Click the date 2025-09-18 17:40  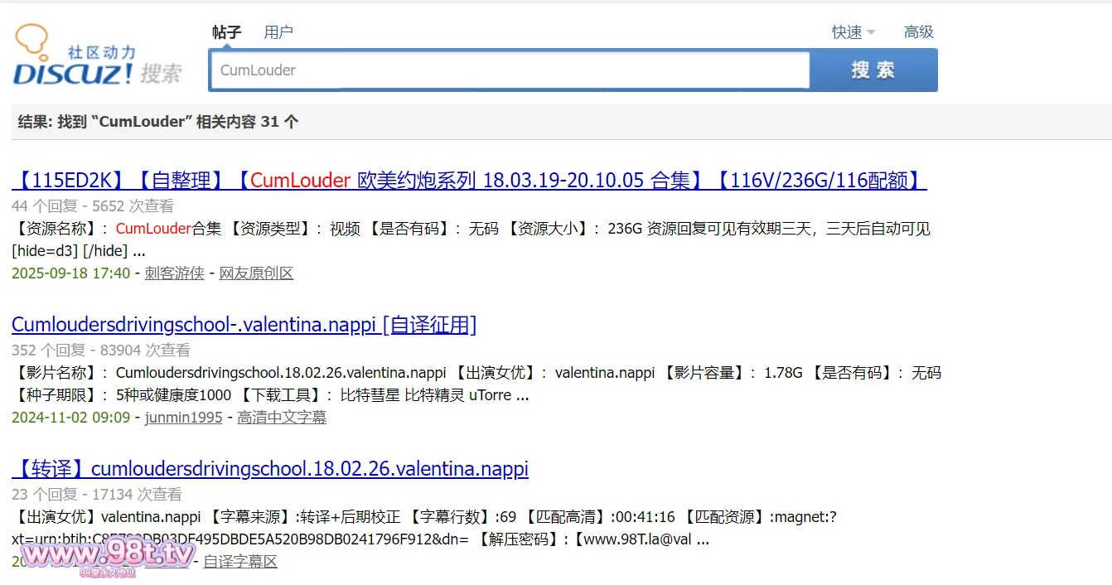71,273
